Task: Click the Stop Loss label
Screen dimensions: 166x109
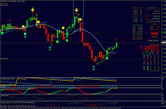Action: click(x=157, y=11)
